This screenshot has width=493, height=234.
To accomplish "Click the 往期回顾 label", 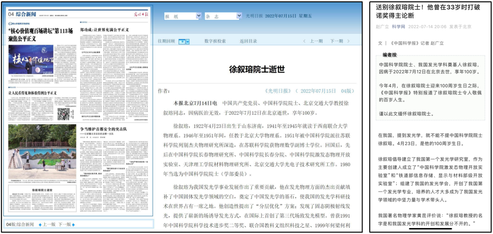I will pyautogui.click(x=166, y=41).
